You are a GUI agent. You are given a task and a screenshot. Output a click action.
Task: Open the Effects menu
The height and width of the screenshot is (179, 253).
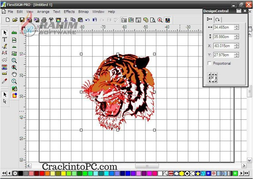coord(69,12)
